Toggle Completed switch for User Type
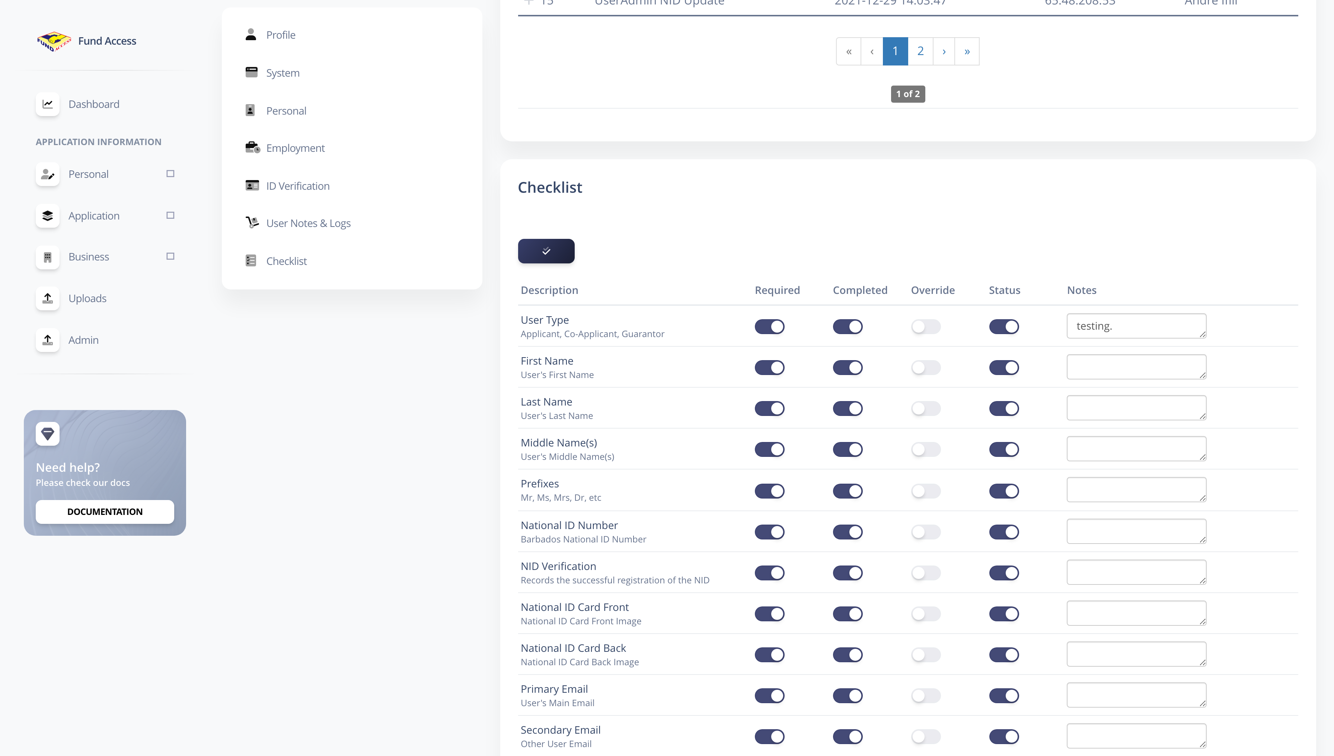Viewport: 1334px width, 756px height. tap(847, 327)
